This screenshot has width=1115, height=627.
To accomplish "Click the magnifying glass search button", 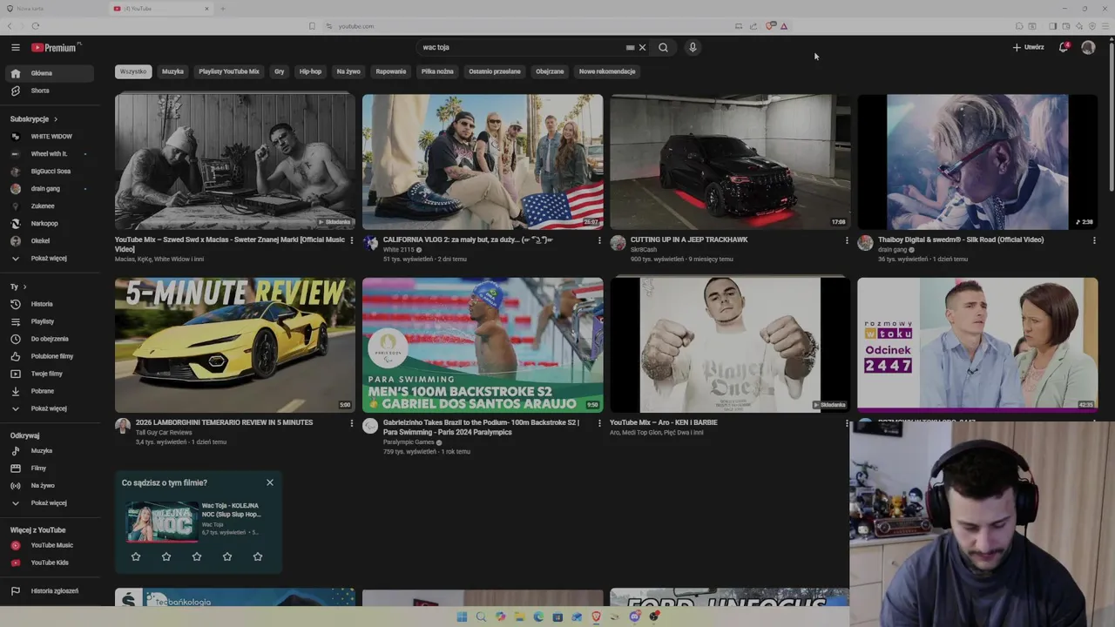I will click(663, 48).
